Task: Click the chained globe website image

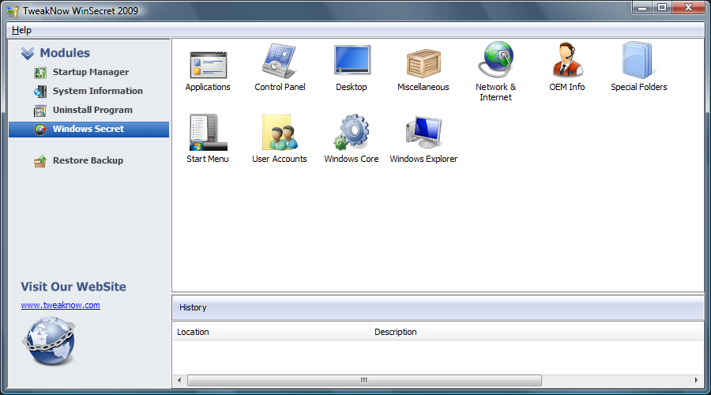Action: (49, 341)
